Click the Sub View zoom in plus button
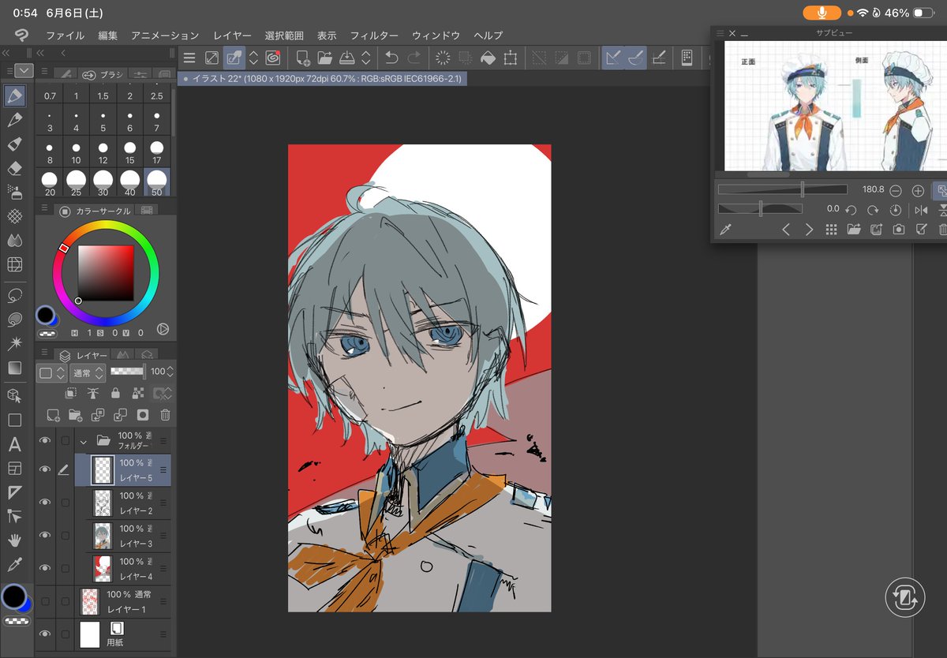947x658 pixels. tap(918, 190)
